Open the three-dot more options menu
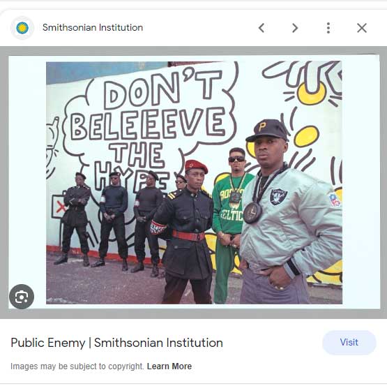Image resolution: width=387 pixels, height=386 pixels. (x=328, y=28)
